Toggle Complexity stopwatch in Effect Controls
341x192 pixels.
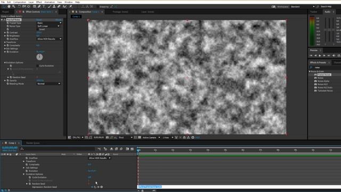coord(7,45)
